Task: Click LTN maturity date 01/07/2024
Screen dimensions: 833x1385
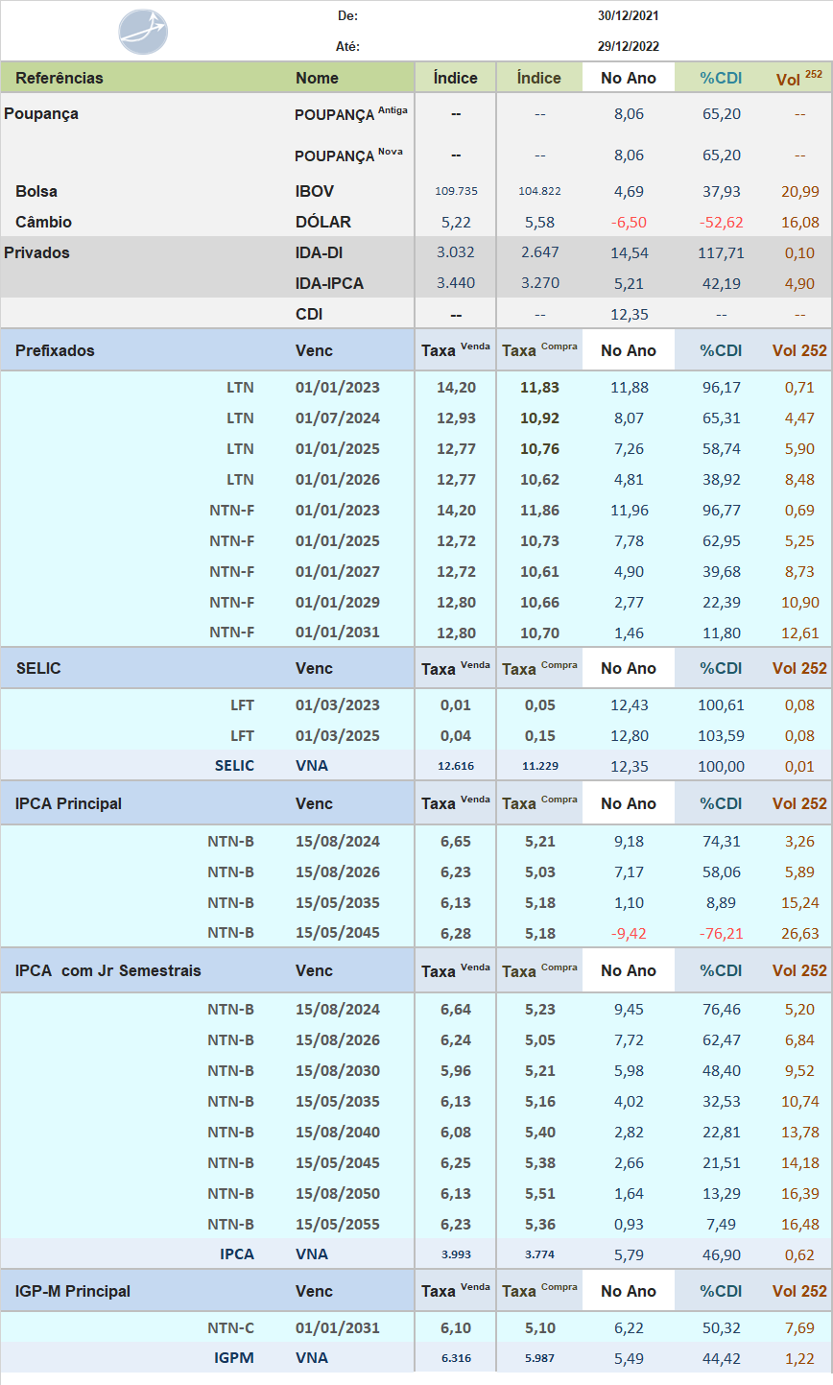Action: tap(338, 418)
